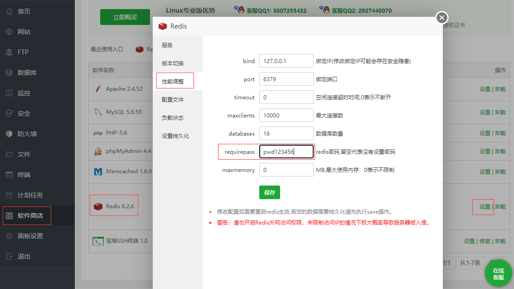Open the 在线客服 support bubble

tap(499, 274)
